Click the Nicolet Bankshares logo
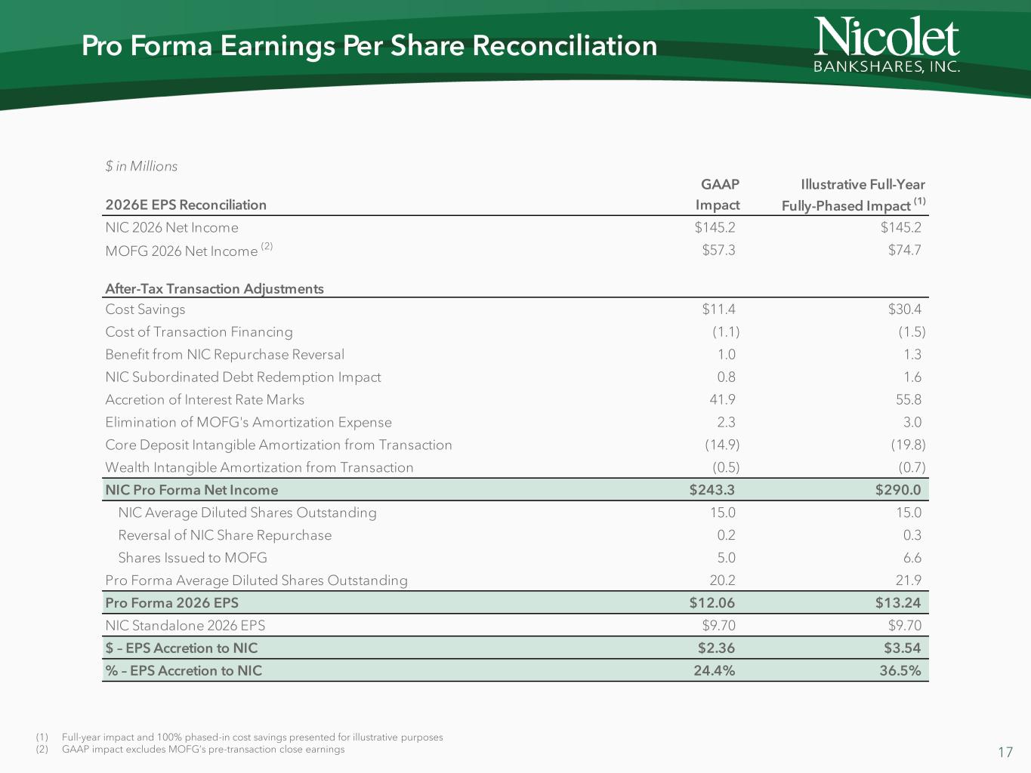This screenshot has width=1031, height=773. tap(887, 45)
